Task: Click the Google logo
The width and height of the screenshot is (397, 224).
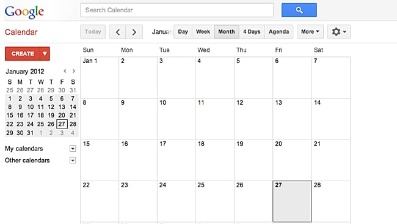Action: click(24, 12)
